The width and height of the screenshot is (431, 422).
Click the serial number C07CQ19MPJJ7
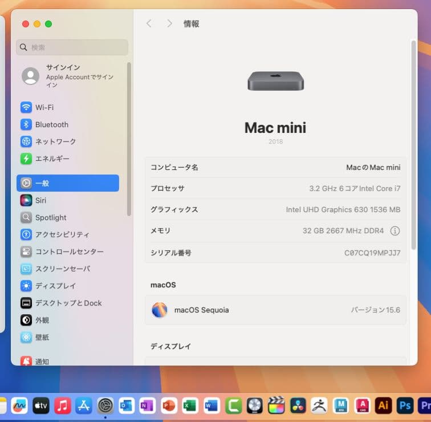click(x=372, y=253)
